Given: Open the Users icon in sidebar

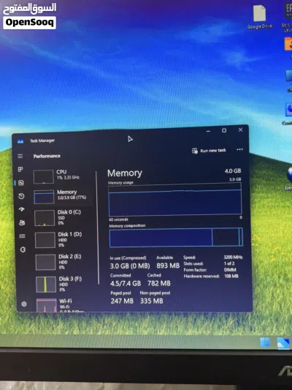Looking at the screenshot, I should coord(22,222).
